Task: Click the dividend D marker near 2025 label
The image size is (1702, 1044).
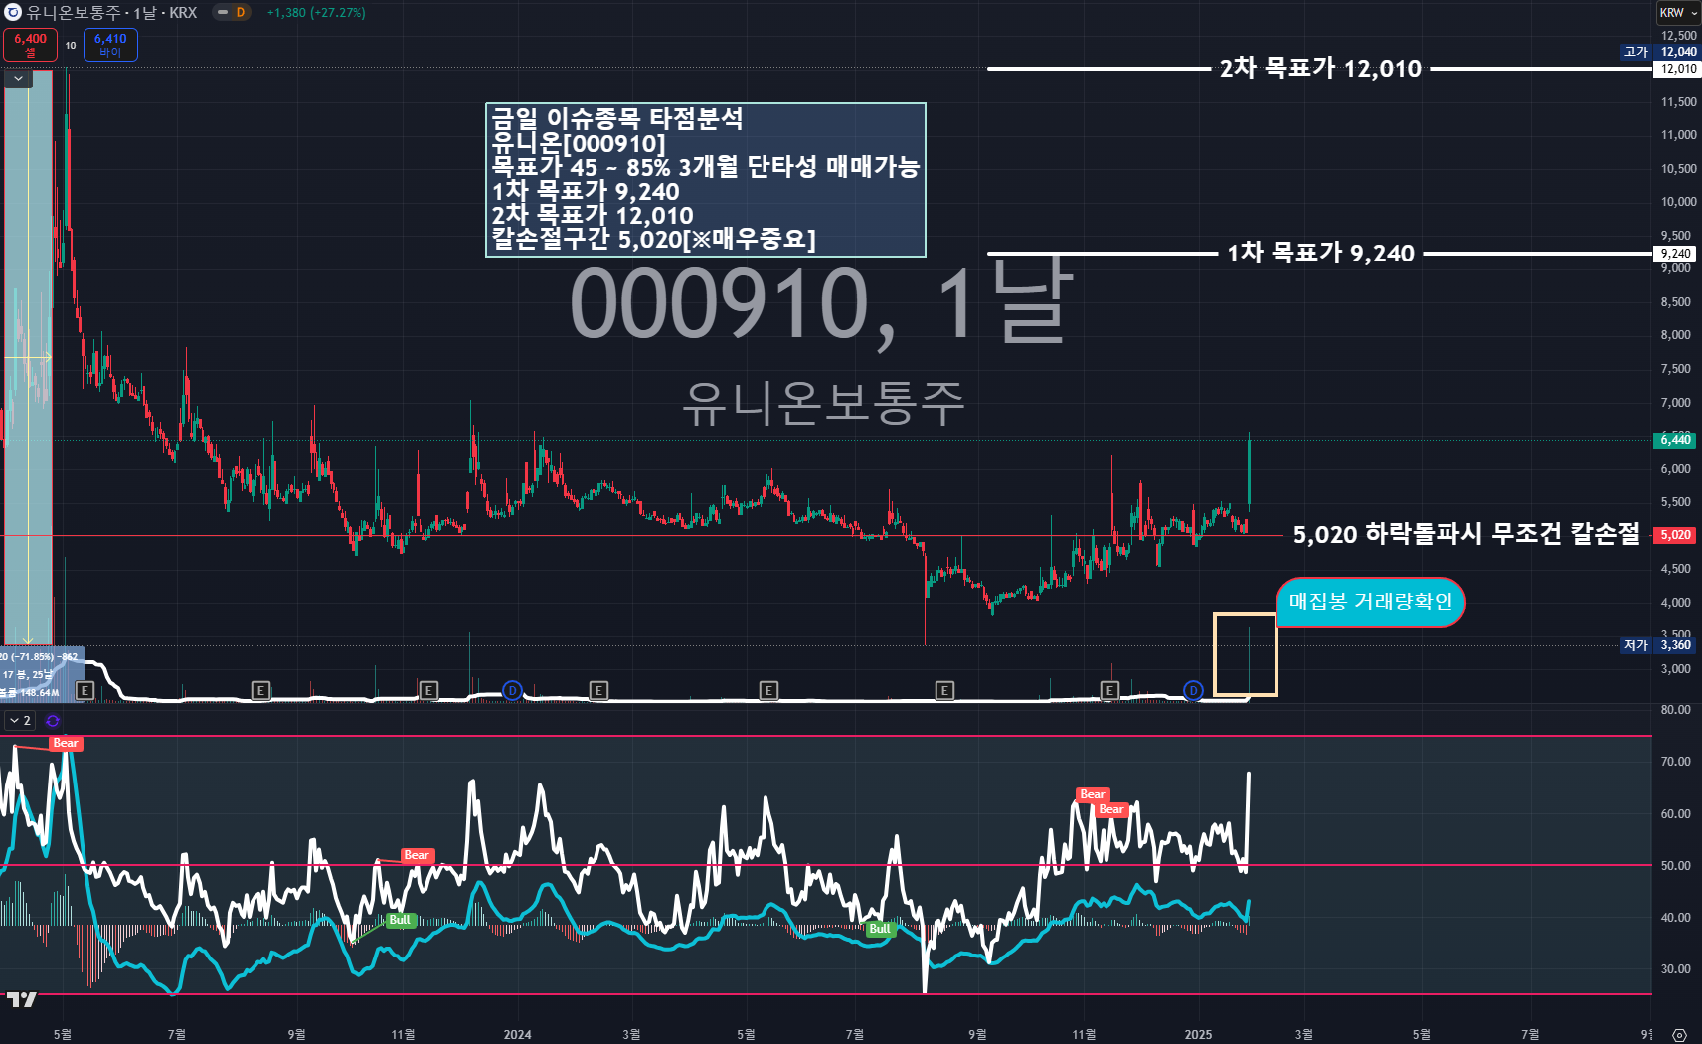Action: pyautogui.click(x=1193, y=690)
